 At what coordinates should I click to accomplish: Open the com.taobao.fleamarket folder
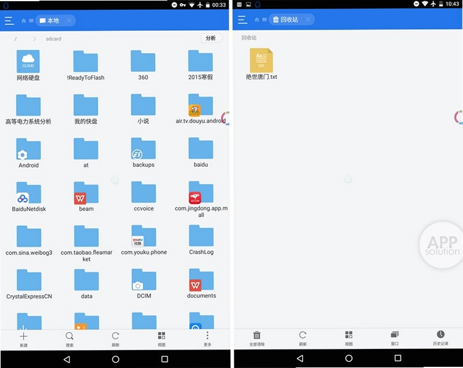point(86,243)
